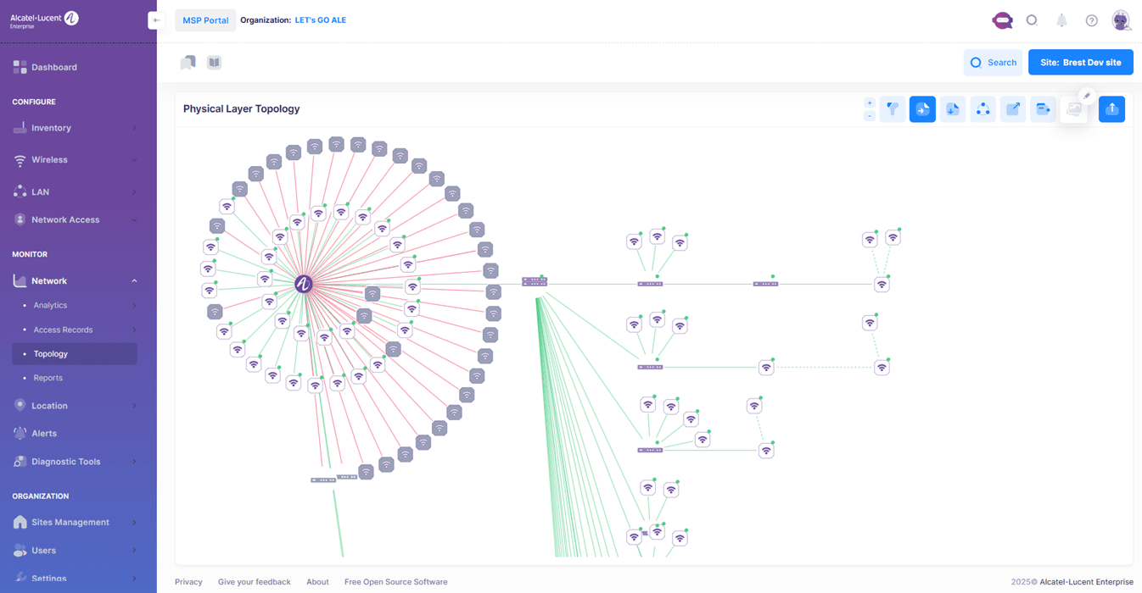1142x593 pixels.
Task: Open the chatbot assistant icon
Action: tap(1002, 20)
